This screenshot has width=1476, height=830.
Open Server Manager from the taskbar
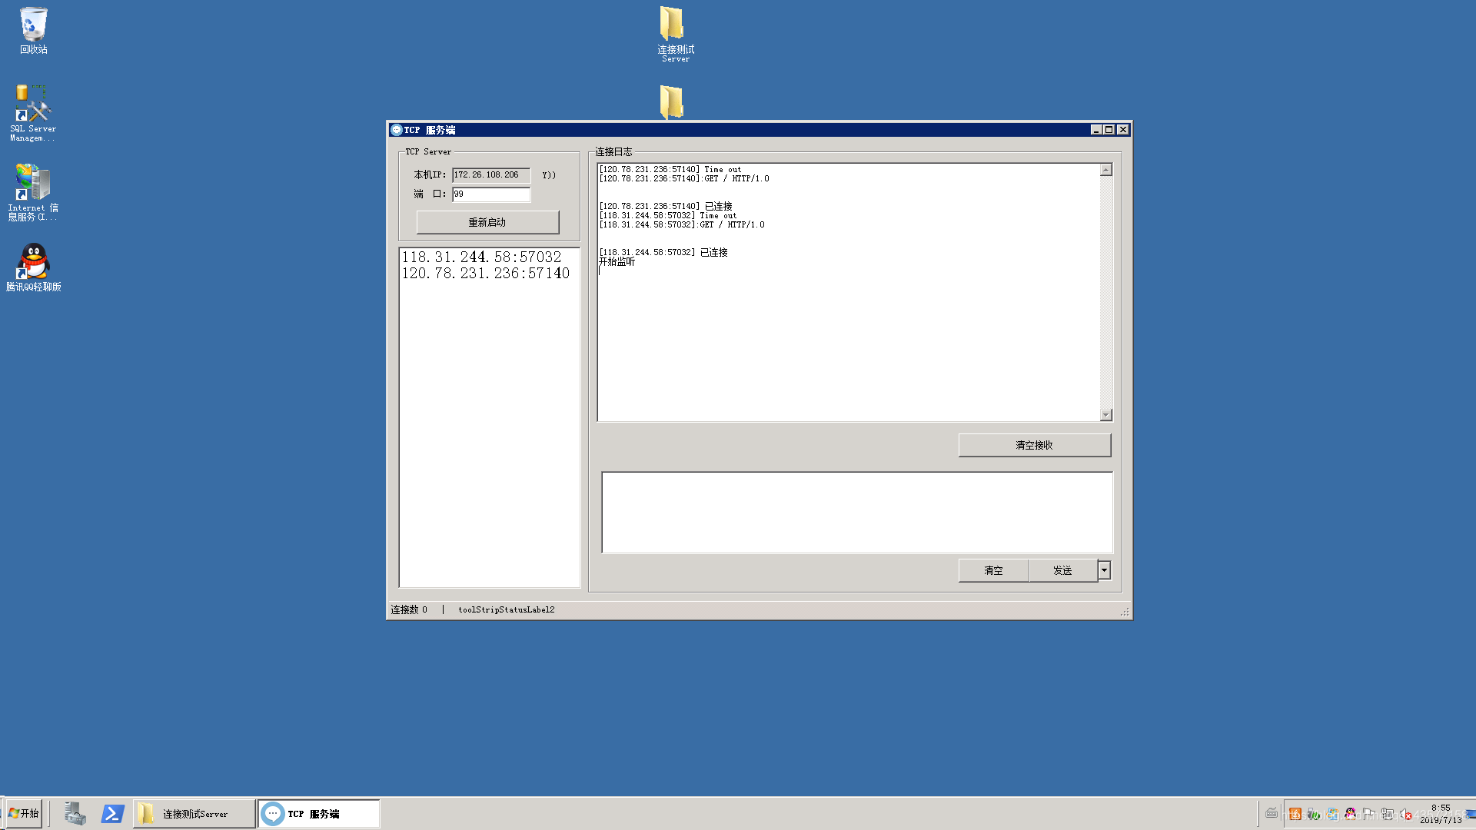75,813
